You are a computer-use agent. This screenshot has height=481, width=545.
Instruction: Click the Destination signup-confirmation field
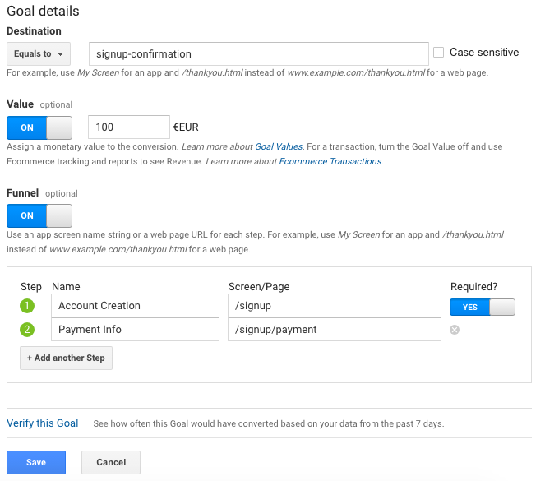258,54
